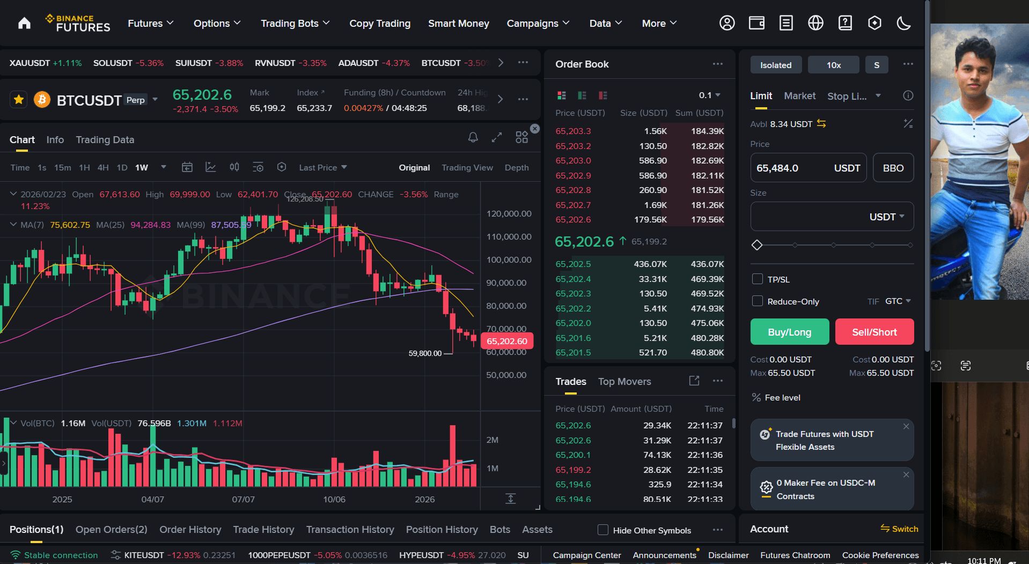Enable the TP/SL checkbox

(757, 279)
